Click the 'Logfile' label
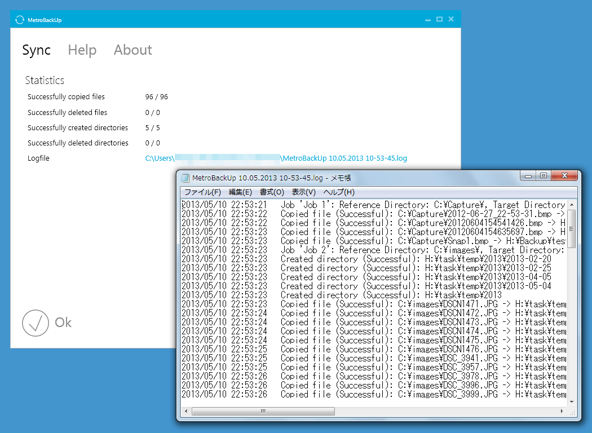The image size is (592, 433). click(x=38, y=158)
